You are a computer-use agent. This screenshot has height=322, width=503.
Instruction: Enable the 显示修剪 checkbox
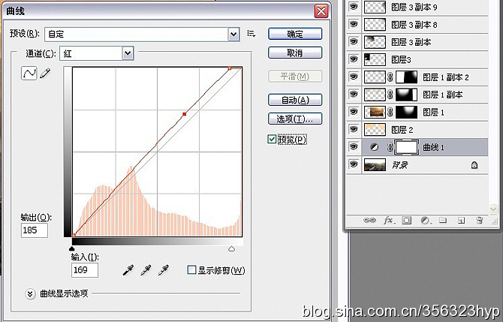(191, 269)
